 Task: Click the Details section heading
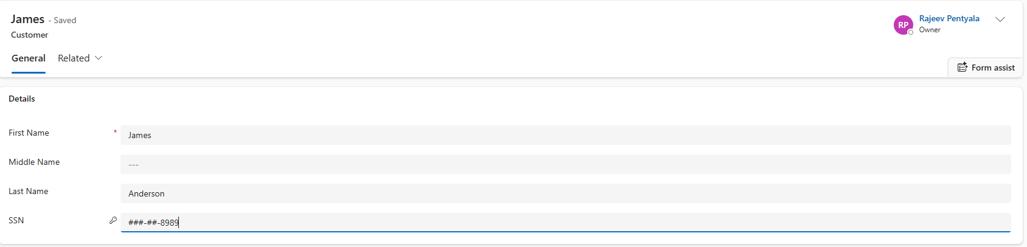pos(22,99)
